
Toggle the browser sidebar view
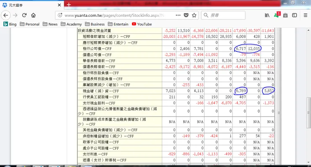click(x=295, y=15)
